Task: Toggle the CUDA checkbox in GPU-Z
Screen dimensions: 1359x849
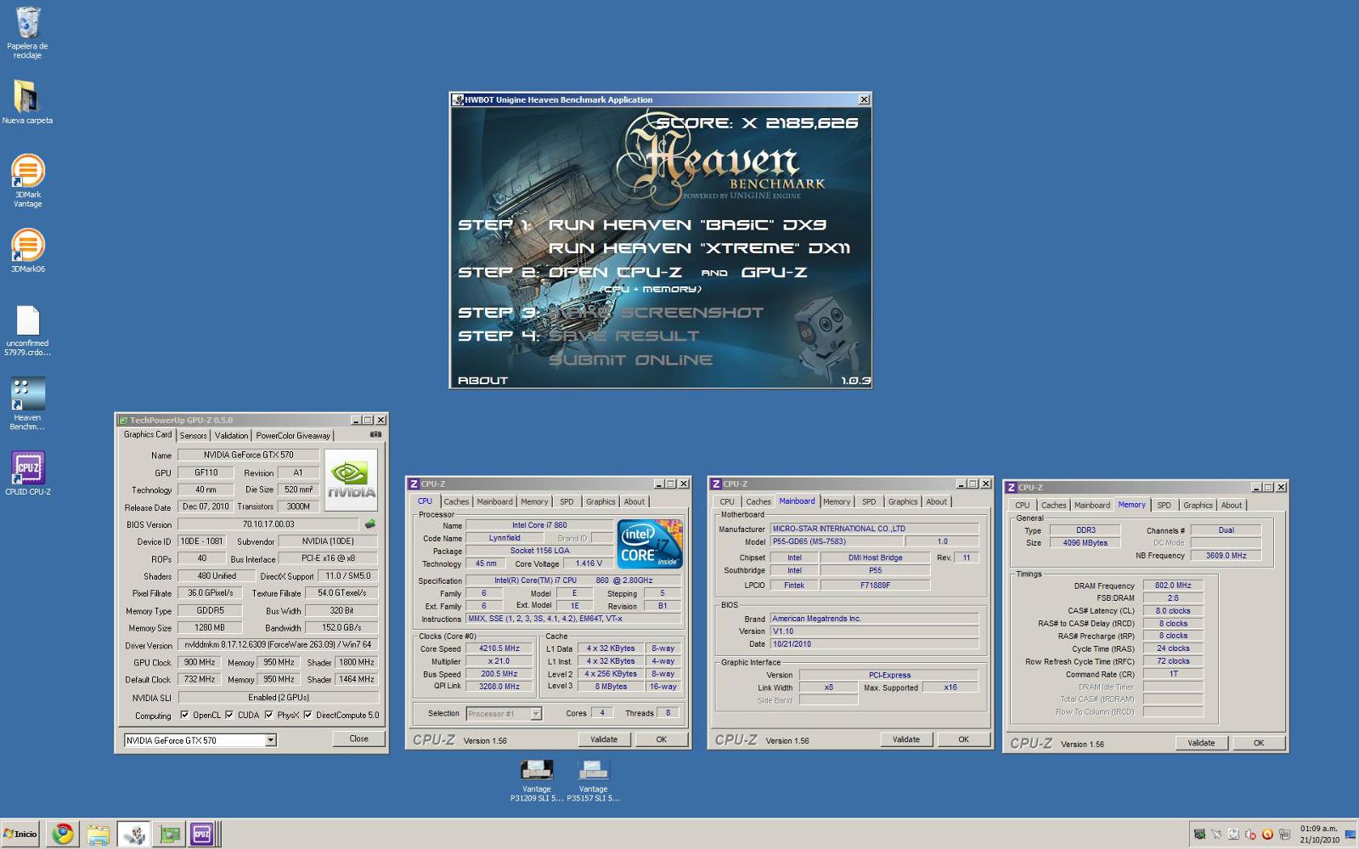Action: pyautogui.click(x=229, y=715)
